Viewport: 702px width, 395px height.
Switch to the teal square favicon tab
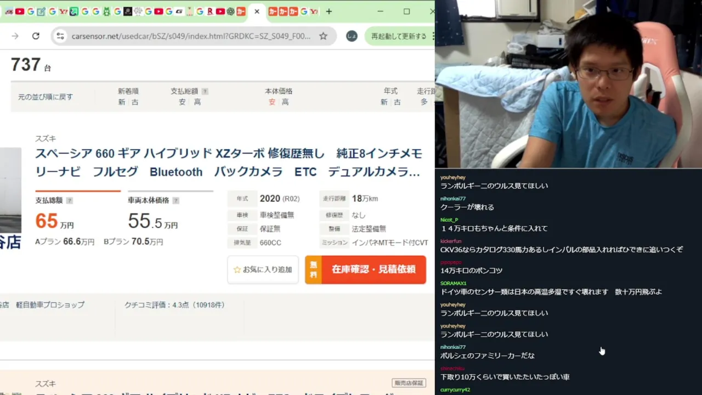coord(74,12)
